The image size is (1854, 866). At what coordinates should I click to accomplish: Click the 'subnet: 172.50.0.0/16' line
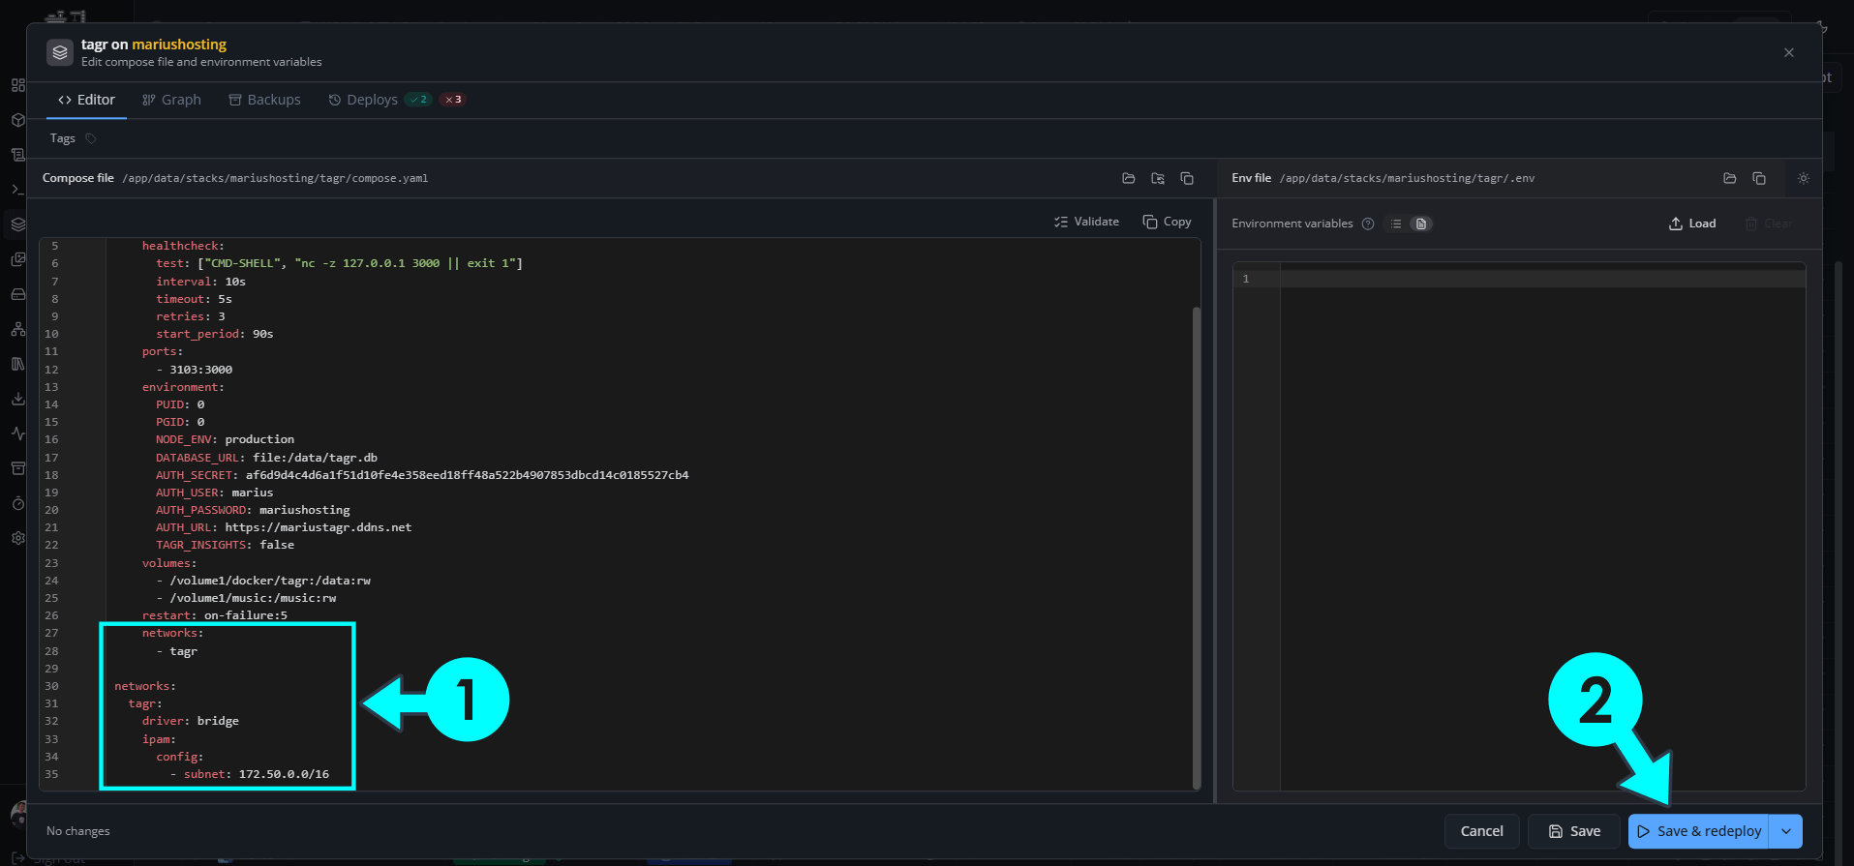point(257,774)
